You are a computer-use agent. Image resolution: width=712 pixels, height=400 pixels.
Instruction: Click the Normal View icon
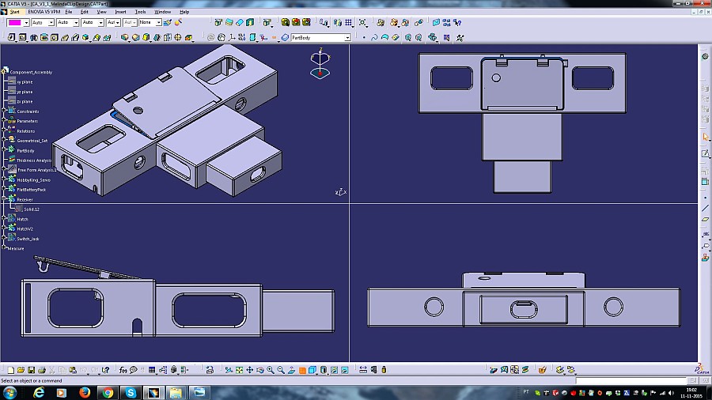pos(291,370)
